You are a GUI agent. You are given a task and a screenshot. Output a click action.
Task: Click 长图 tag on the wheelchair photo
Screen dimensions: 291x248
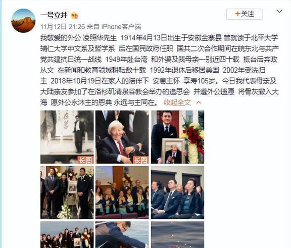(140, 160)
